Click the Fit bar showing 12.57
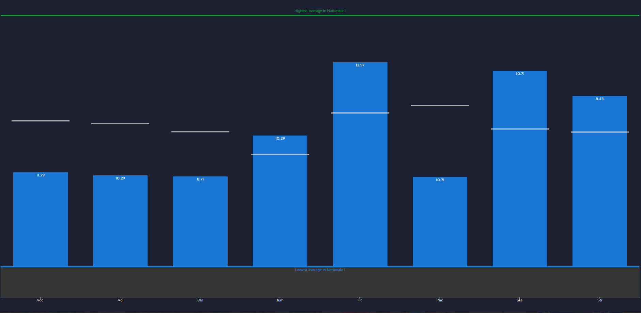 [360, 164]
